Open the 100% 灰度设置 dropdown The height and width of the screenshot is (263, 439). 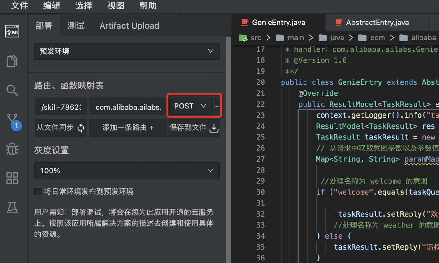[x=127, y=171]
